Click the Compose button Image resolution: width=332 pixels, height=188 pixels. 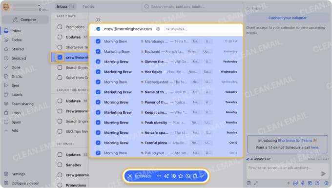pyautogui.click(x=25, y=20)
